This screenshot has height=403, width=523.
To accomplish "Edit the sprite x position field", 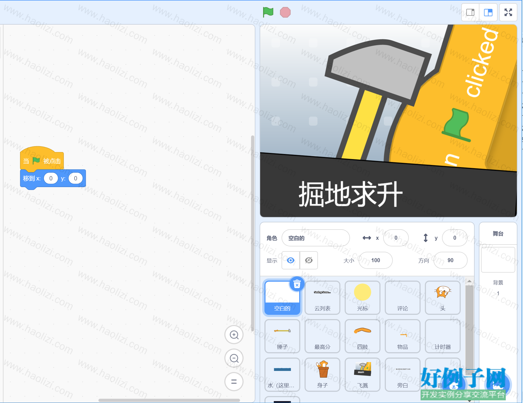I will (x=396, y=238).
